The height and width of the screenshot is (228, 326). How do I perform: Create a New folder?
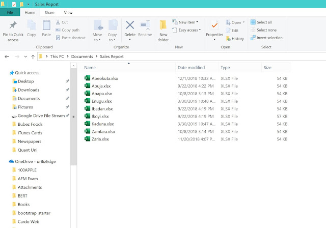click(164, 31)
